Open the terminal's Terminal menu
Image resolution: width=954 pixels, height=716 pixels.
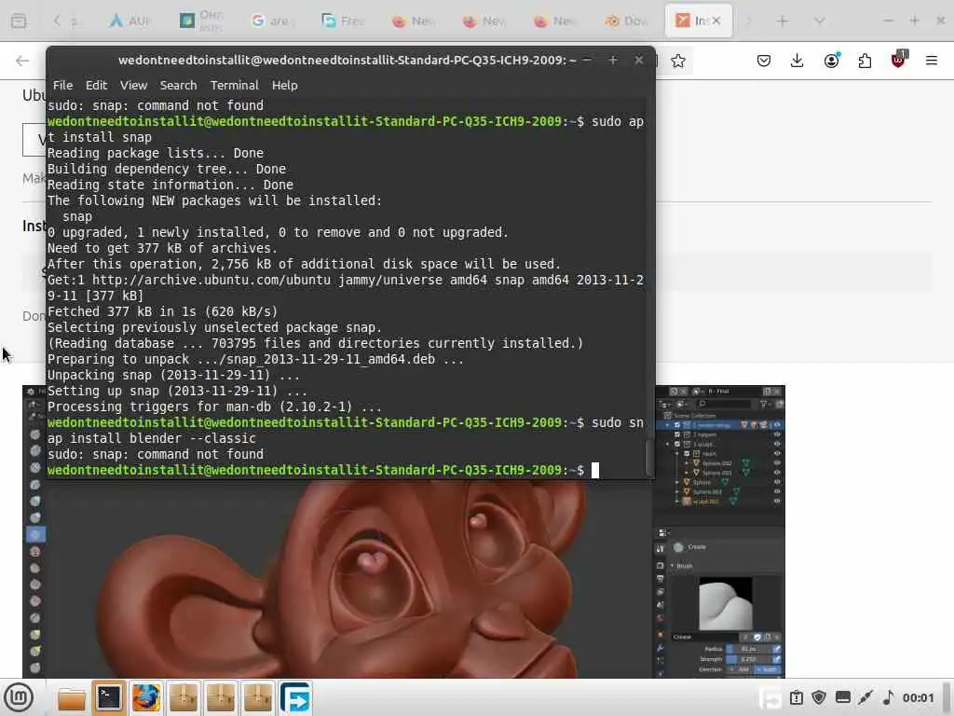[234, 85]
